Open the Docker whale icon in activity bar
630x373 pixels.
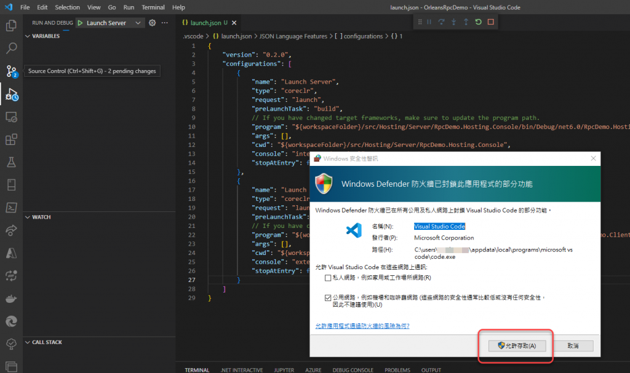point(11,299)
